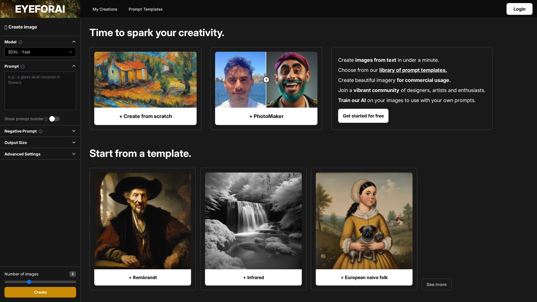
Task: Click the icon beside Show prompt builder
Action: (x=46, y=119)
